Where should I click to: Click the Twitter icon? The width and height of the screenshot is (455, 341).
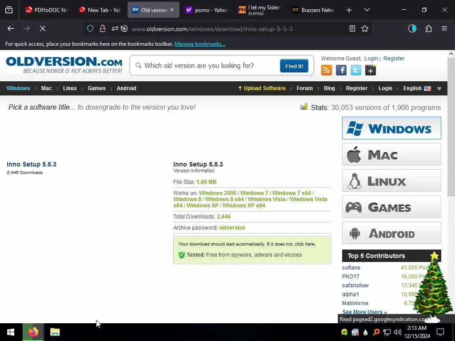356,70
